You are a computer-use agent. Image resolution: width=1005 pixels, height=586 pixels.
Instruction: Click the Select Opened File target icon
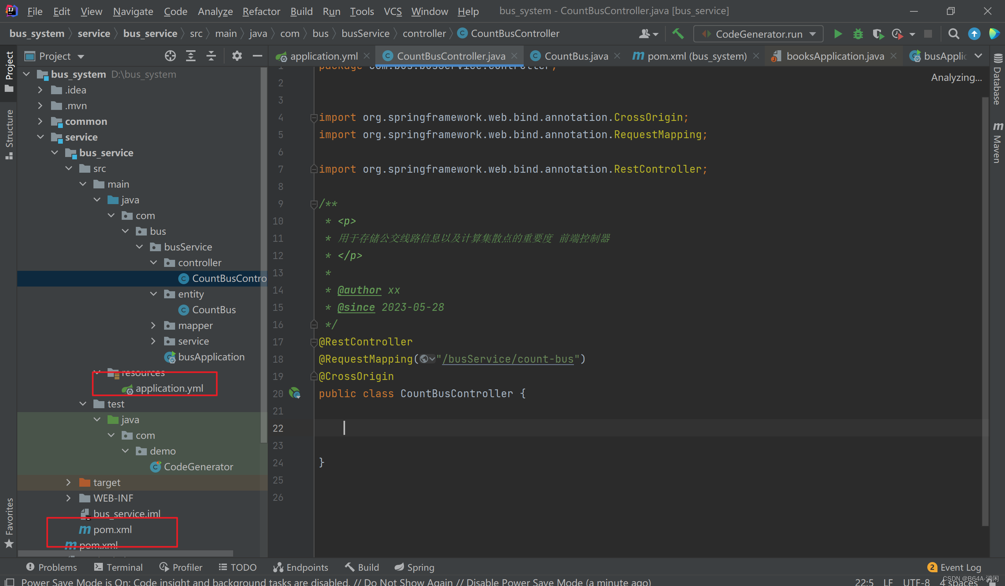point(170,56)
